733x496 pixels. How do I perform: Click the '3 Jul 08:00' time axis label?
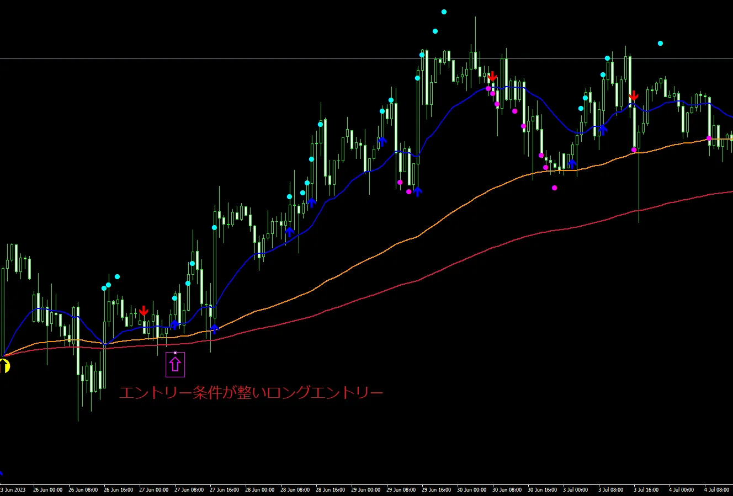pos(611,489)
